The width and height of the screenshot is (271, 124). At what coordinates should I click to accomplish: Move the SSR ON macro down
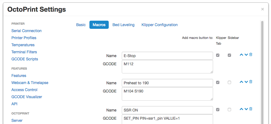coord(246,109)
